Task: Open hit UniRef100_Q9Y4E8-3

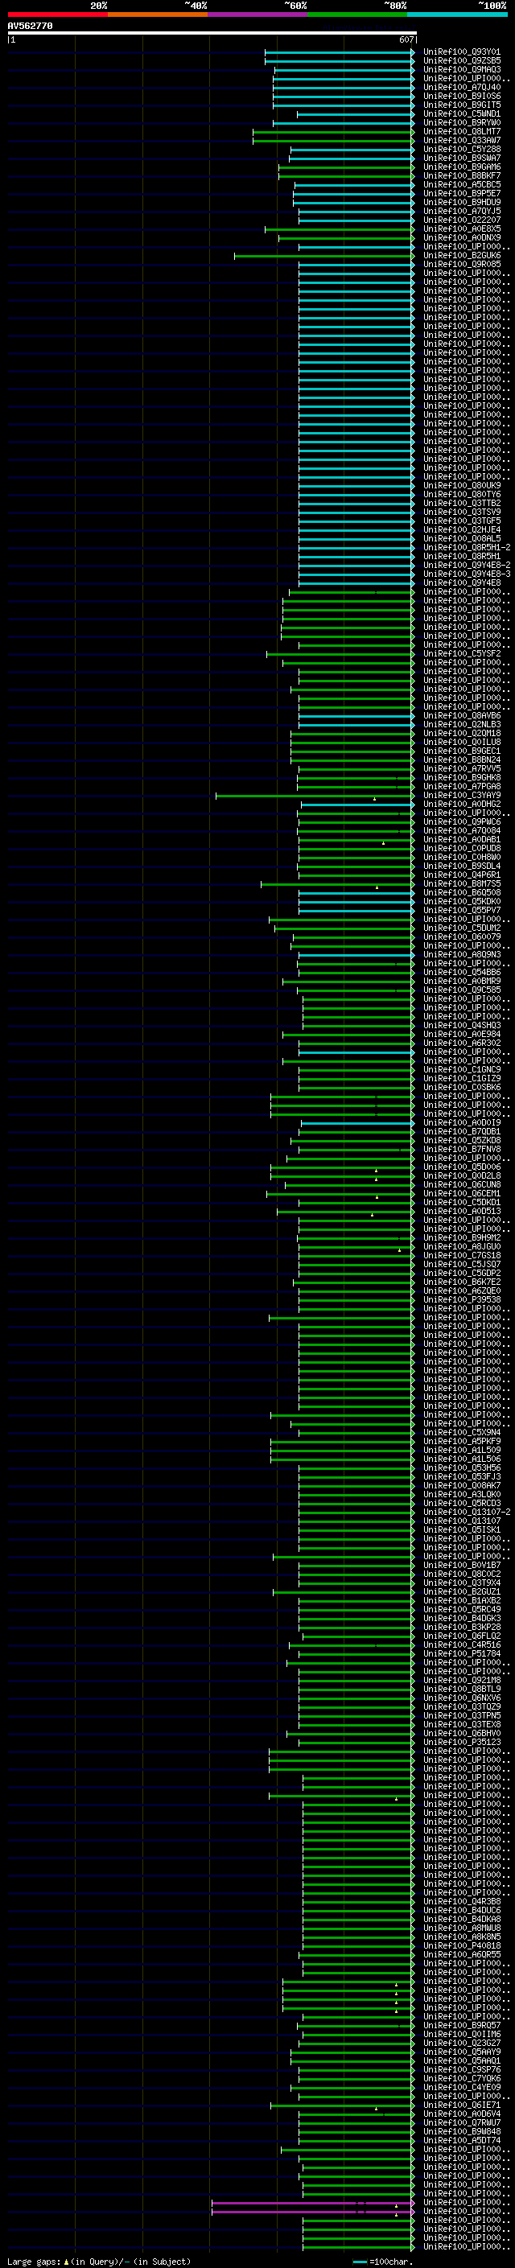Action: pyautogui.click(x=467, y=574)
